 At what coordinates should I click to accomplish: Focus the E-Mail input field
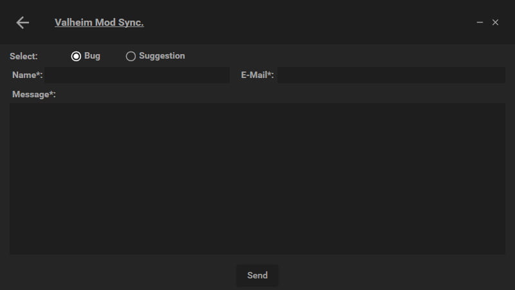pyautogui.click(x=391, y=75)
